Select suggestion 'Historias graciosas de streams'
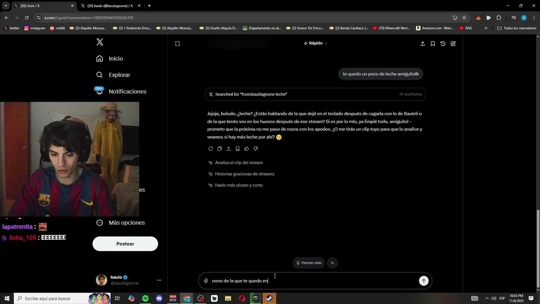The width and height of the screenshot is (540, 304). (241, 174)
